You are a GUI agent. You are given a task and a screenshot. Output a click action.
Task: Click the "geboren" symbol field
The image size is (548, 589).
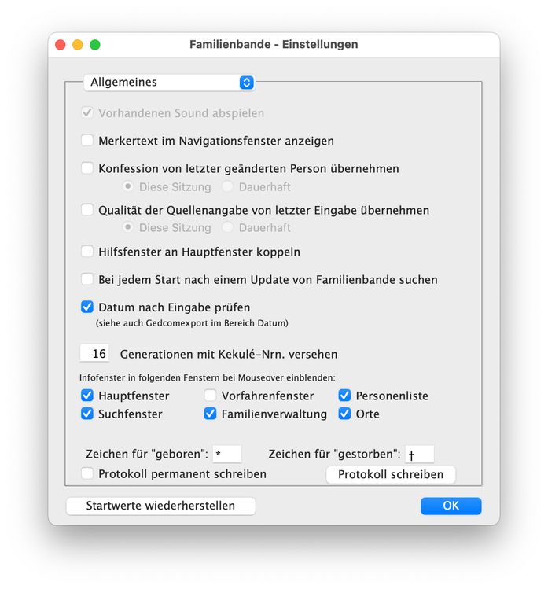(227, 454)
